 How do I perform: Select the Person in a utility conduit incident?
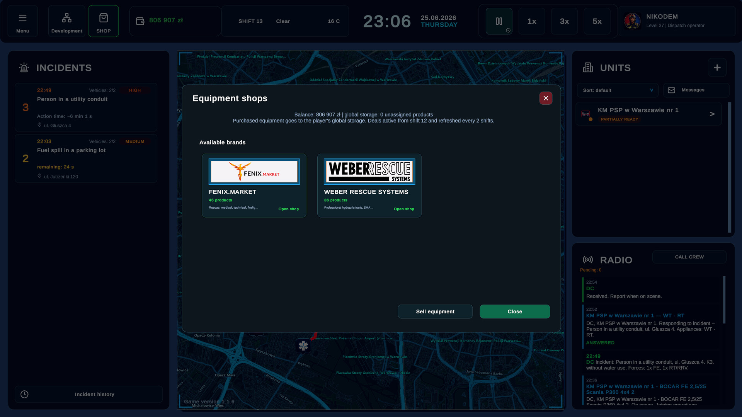tap(86, 107)
